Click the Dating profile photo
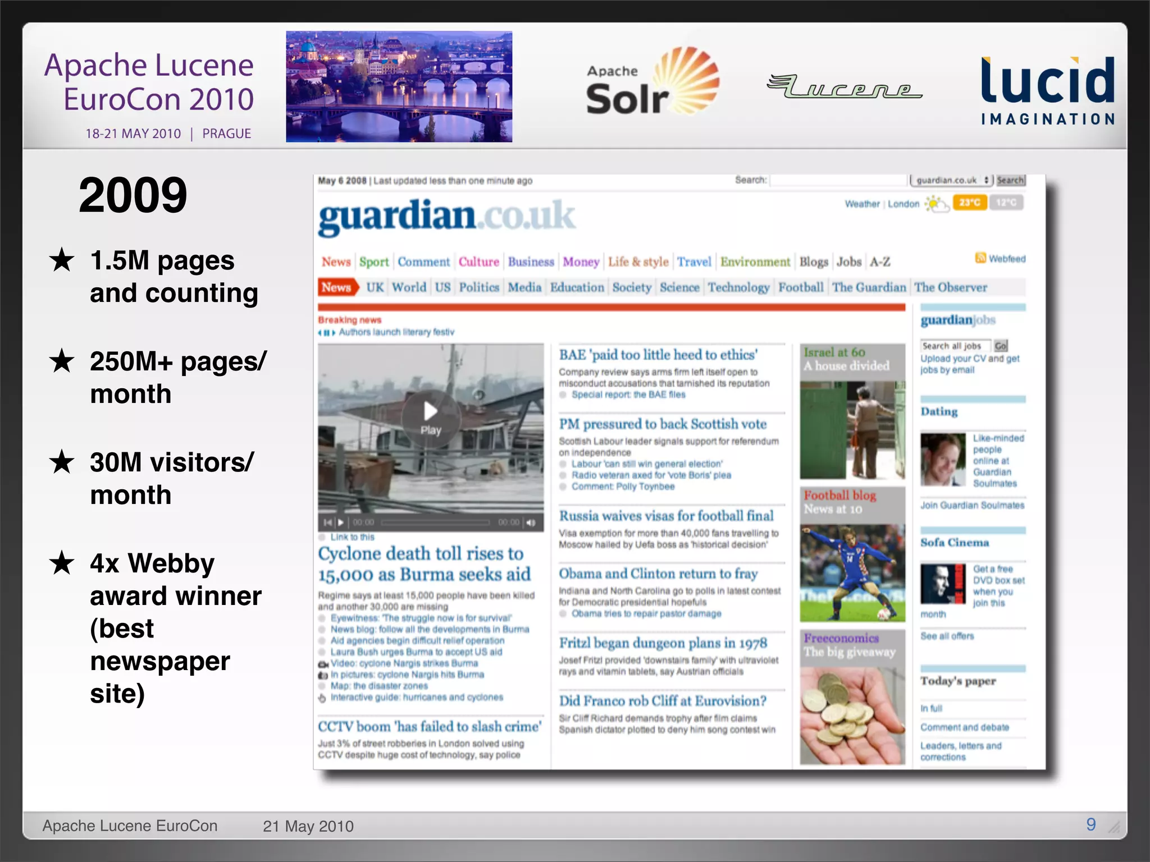 tap(943, 460)
